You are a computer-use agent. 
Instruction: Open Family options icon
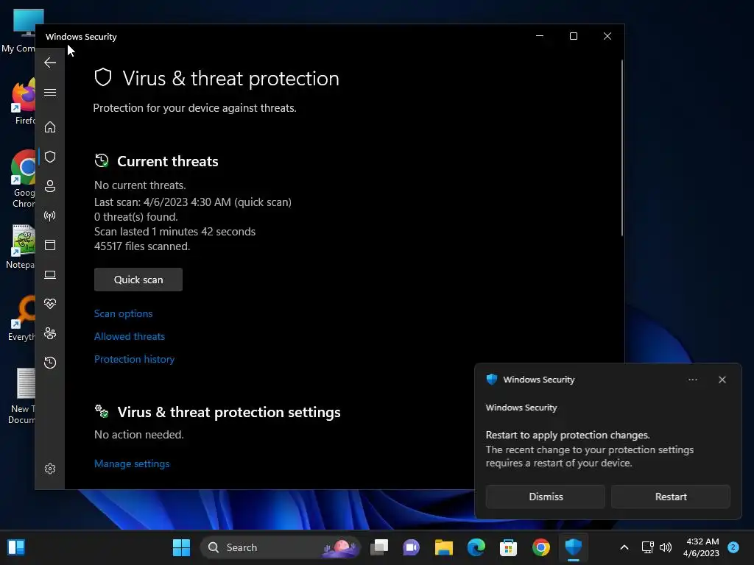(50, 333)
